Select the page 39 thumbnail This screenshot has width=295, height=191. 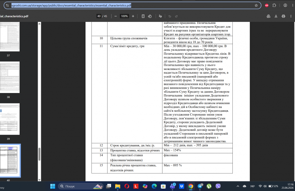(x=10, y=119)
